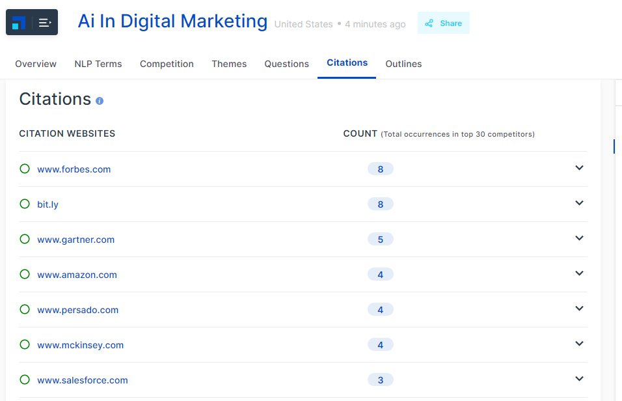
Task: Click the count badge 4 for amazon.com
Action: point(381,274)
